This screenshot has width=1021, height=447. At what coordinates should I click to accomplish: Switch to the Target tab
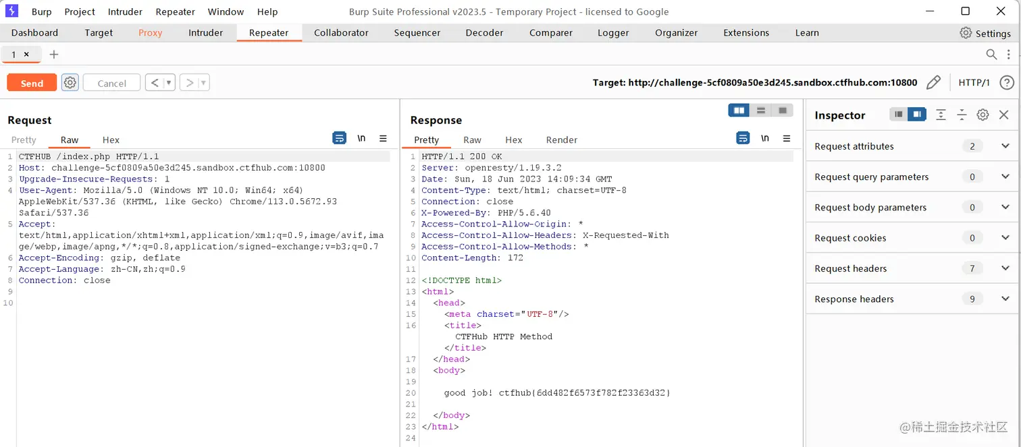pyautogui.click(x=99, y=33)
